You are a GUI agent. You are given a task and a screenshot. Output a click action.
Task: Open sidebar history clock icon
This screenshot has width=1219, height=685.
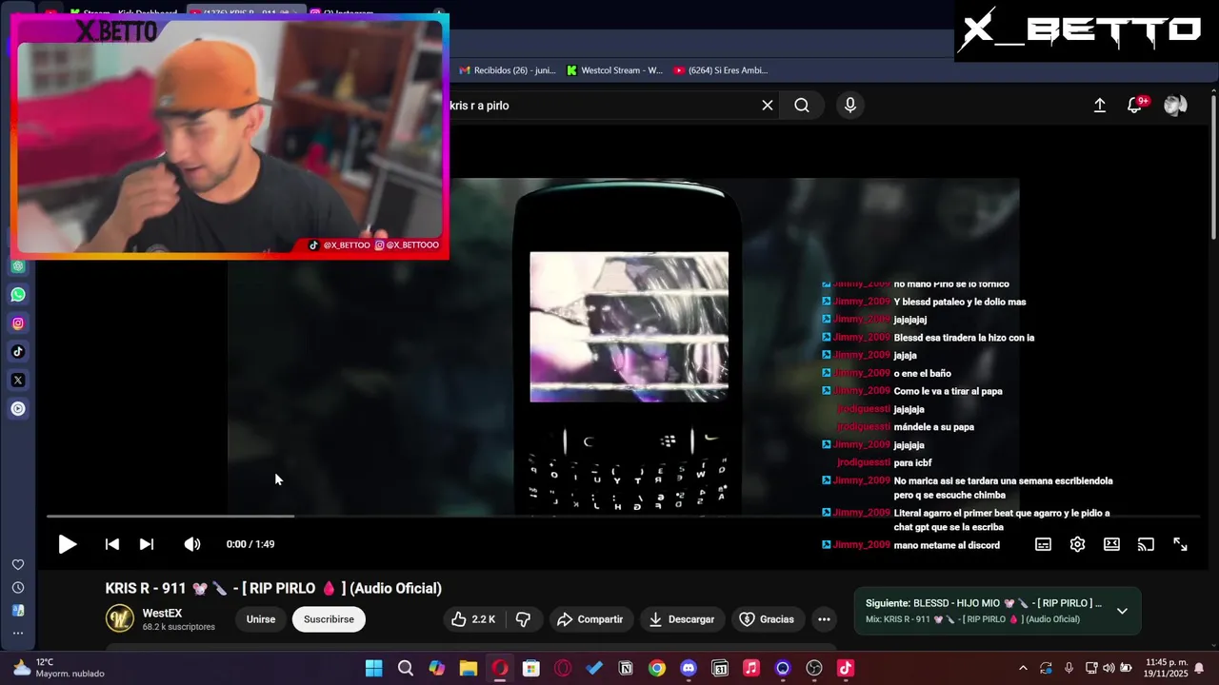(18, 588)
